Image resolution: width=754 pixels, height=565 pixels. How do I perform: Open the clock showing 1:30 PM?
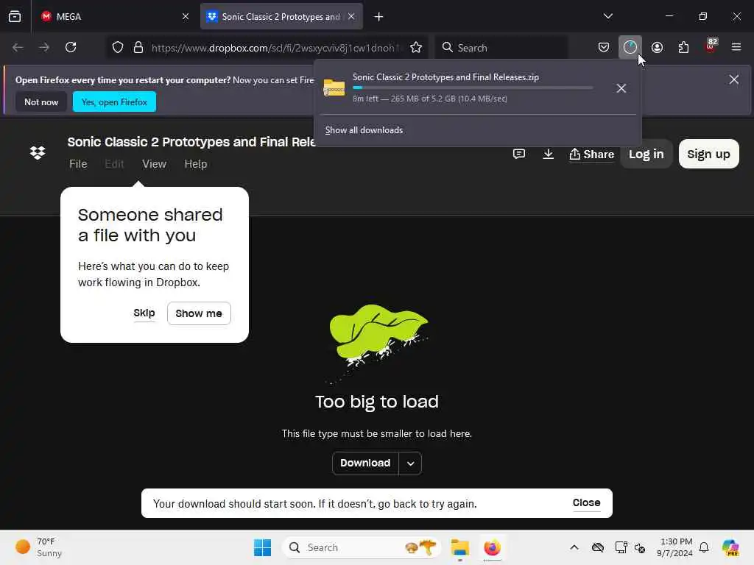click(x=674, y=547)
